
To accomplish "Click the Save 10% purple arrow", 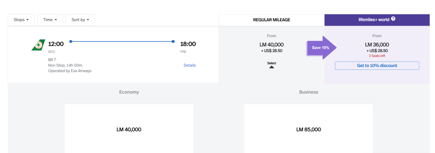I will point(321,48).
